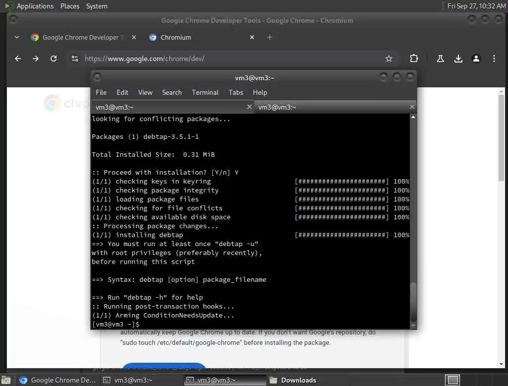
Task: Switch to Google Chrome Developer Tools tab
Action: coord(83,37)
